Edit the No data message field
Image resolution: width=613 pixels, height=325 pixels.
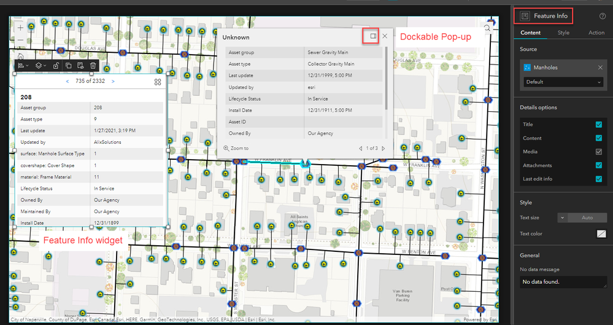[563, 282]
